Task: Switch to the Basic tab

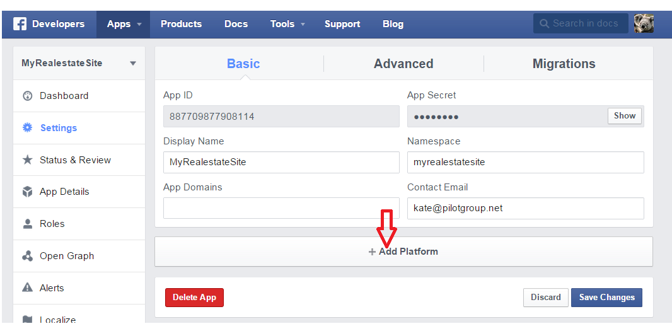Action: [243, 64]
